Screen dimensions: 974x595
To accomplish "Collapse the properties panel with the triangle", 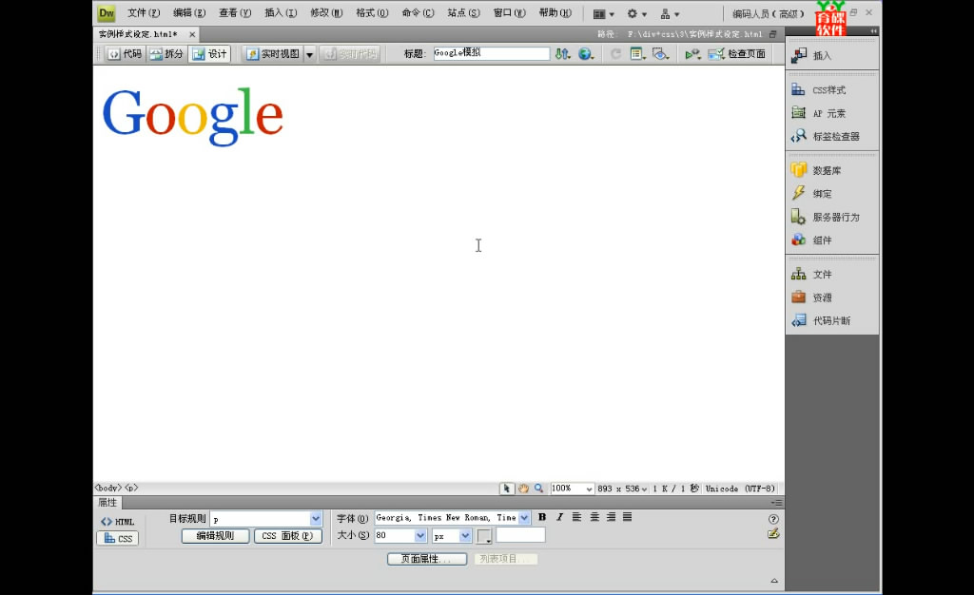I will [774, 581].
